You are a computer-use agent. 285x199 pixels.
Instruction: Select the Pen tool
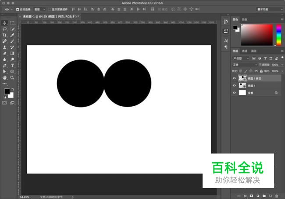pyautogui.click(x=4, y=66)
